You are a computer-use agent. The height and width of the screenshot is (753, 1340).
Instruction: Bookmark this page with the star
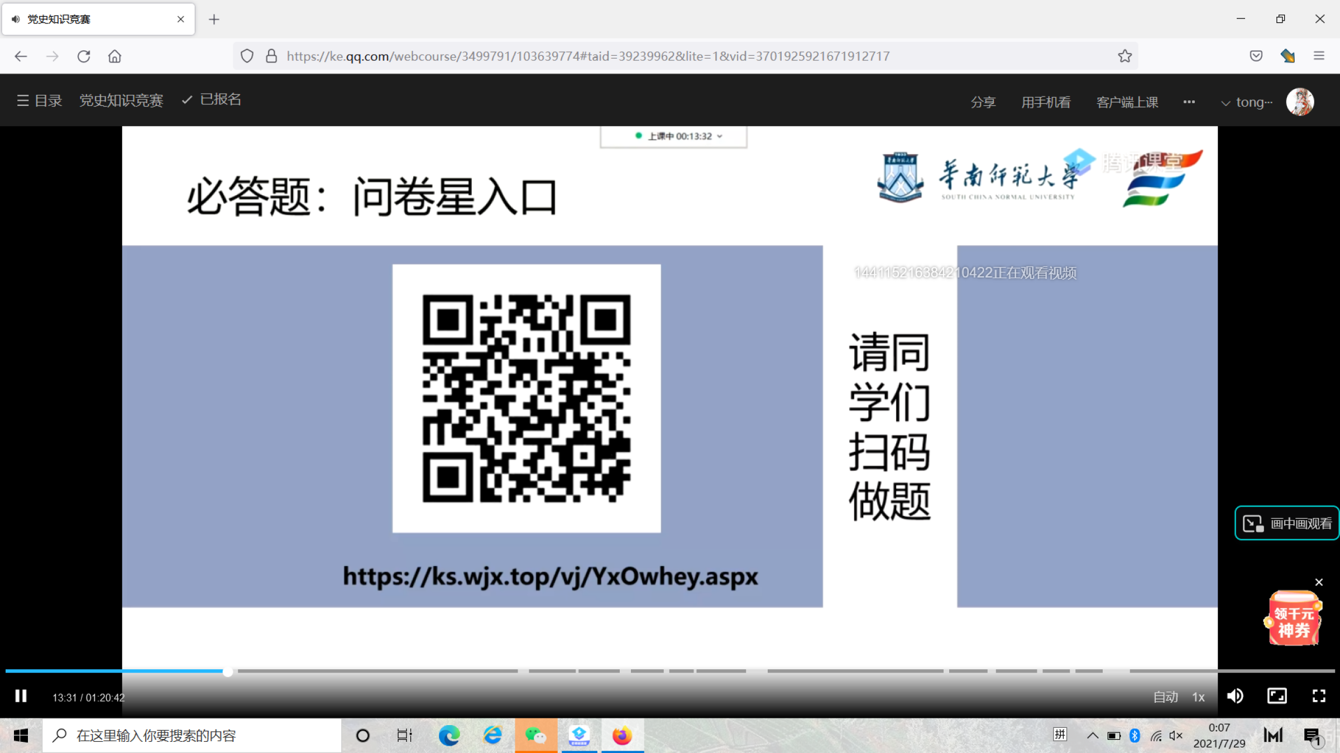click(x=1124, y=56)
